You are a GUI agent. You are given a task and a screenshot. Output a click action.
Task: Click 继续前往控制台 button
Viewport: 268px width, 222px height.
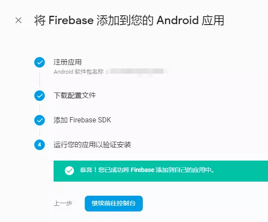pos(114,204)
